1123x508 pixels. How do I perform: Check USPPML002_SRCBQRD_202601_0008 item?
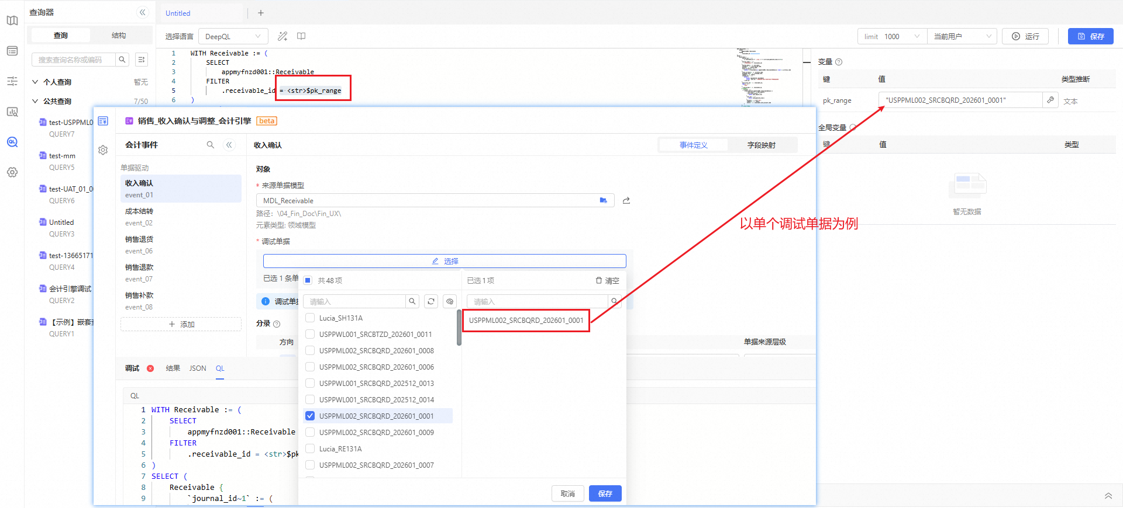310,351
